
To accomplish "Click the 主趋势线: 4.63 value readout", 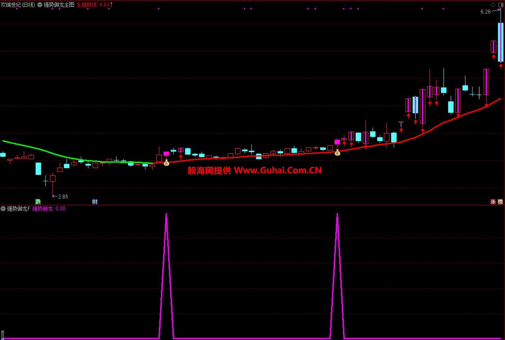I will [x=94, y=5].
